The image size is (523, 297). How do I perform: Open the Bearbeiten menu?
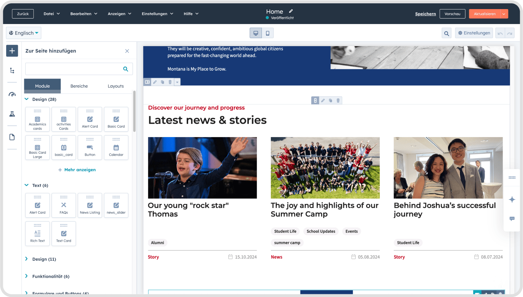point(84,14)
